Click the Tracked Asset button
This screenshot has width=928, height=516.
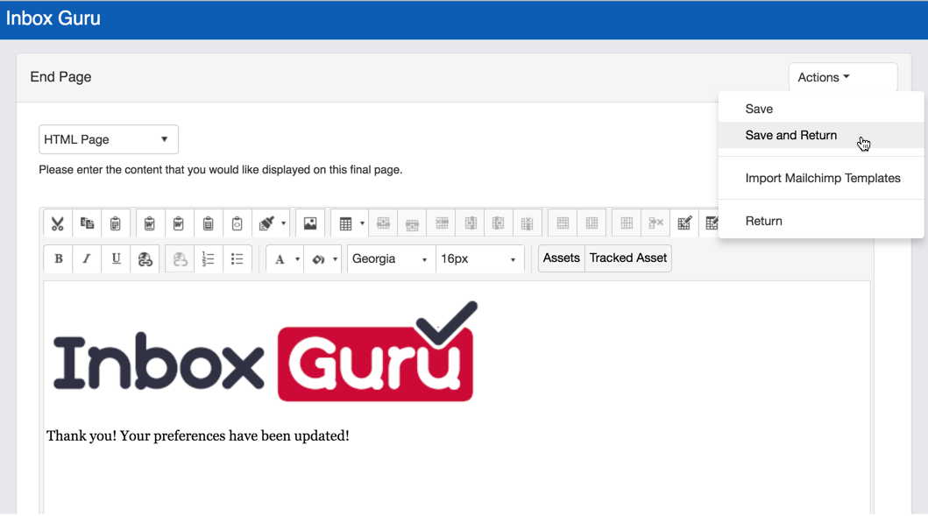[x=627, y=258]
